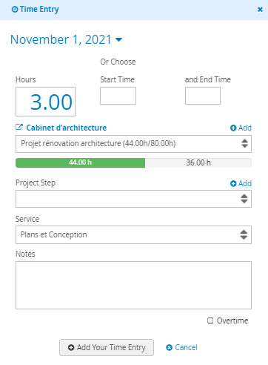This screenshot has width=268, height=365.
Task: Click the plus icon to add project step
Action: coord(233,183)
